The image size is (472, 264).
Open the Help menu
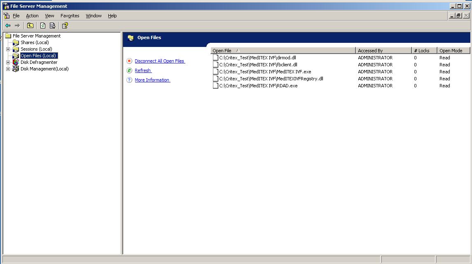click(112, 16)
